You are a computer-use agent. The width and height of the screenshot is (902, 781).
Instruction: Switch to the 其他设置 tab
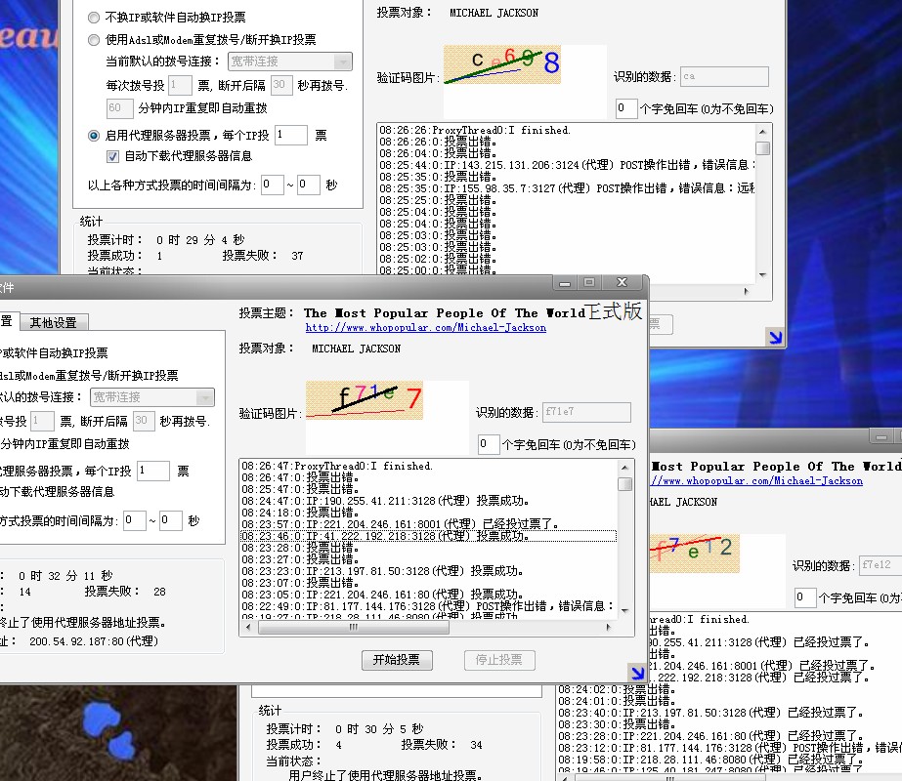[x=53, y=322]
